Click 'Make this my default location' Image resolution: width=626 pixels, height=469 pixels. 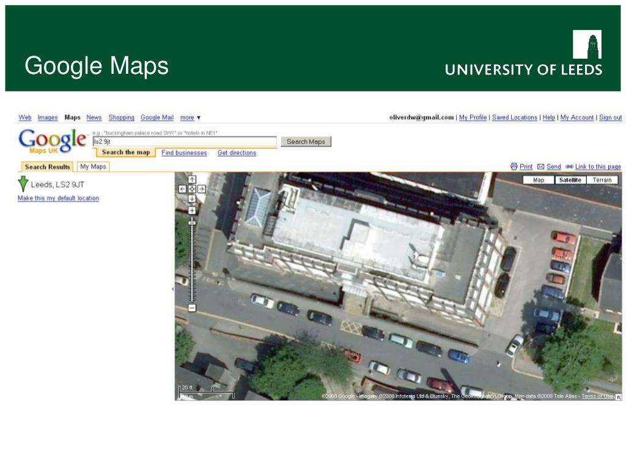coord(58,198)
